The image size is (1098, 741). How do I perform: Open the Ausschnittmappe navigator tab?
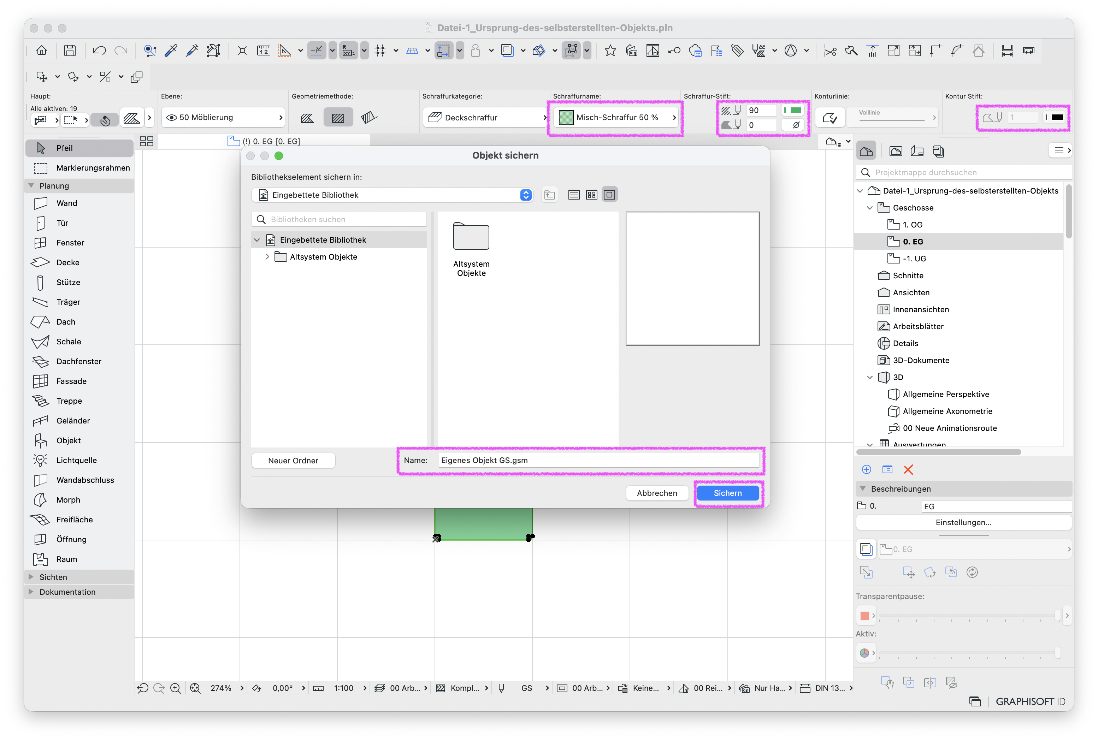895,152
